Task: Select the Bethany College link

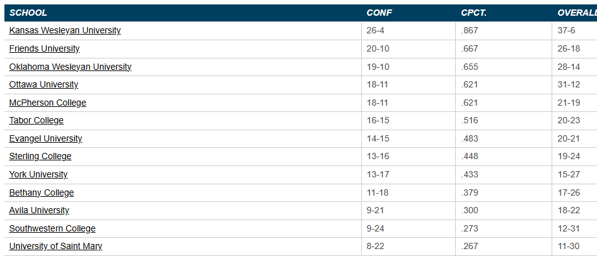Action: click(42, 192)
